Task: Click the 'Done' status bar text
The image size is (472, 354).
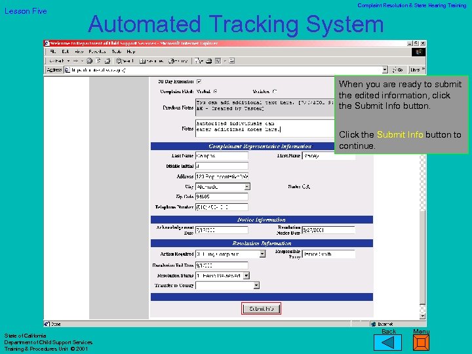Action: pyautogui.click(x=56, y=324)
